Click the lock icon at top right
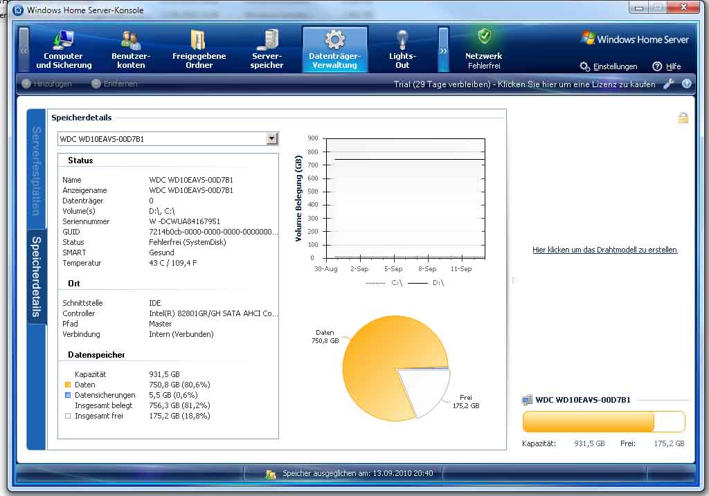This screenshot has height=496, width=709. click(x=683, y=118)
